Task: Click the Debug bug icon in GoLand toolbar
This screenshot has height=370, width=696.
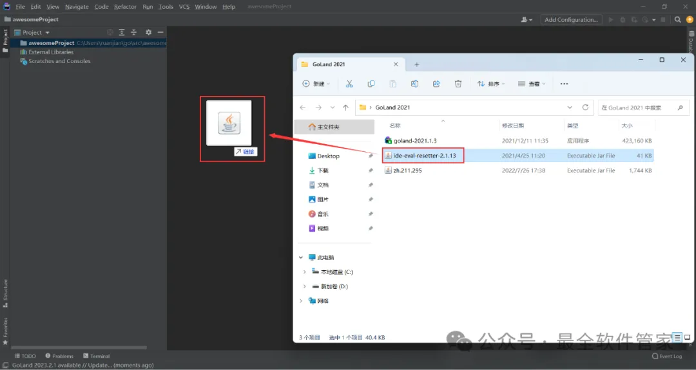Action: 623,19
